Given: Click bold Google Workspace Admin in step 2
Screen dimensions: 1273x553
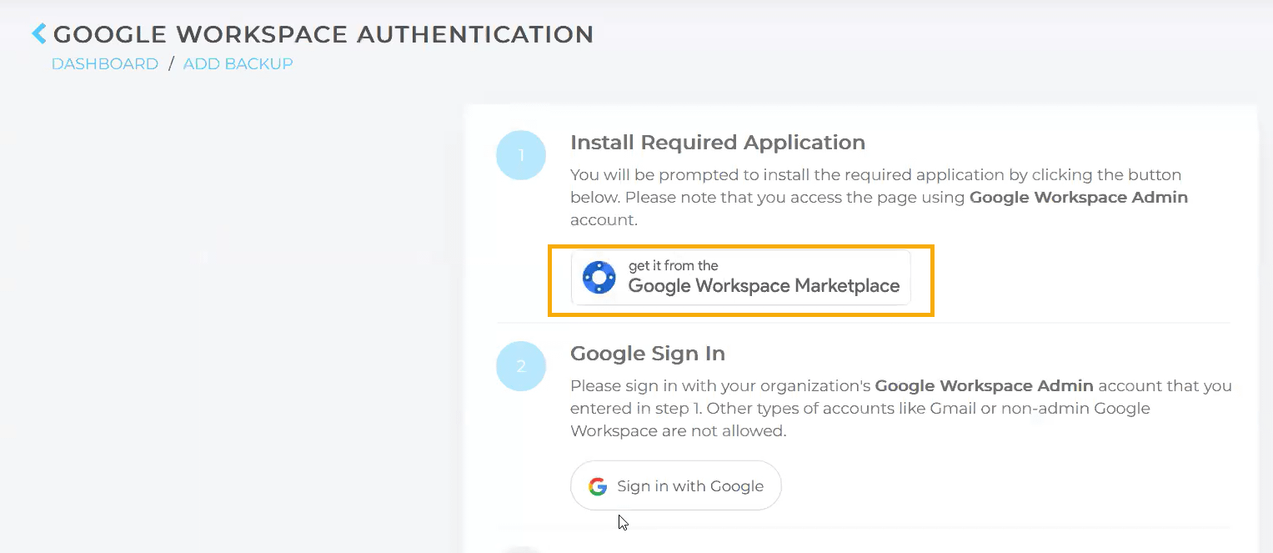Looking at the screenshot, I should click(984, 386).
